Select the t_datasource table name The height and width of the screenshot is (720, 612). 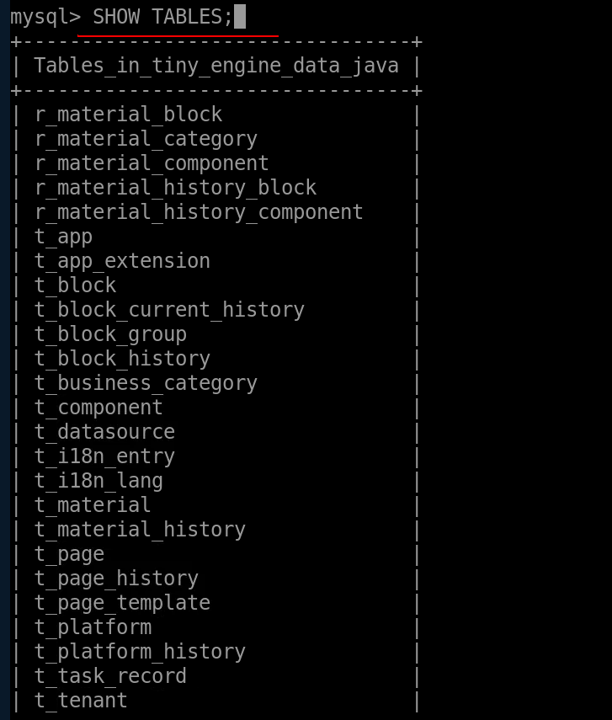[104, 432]
